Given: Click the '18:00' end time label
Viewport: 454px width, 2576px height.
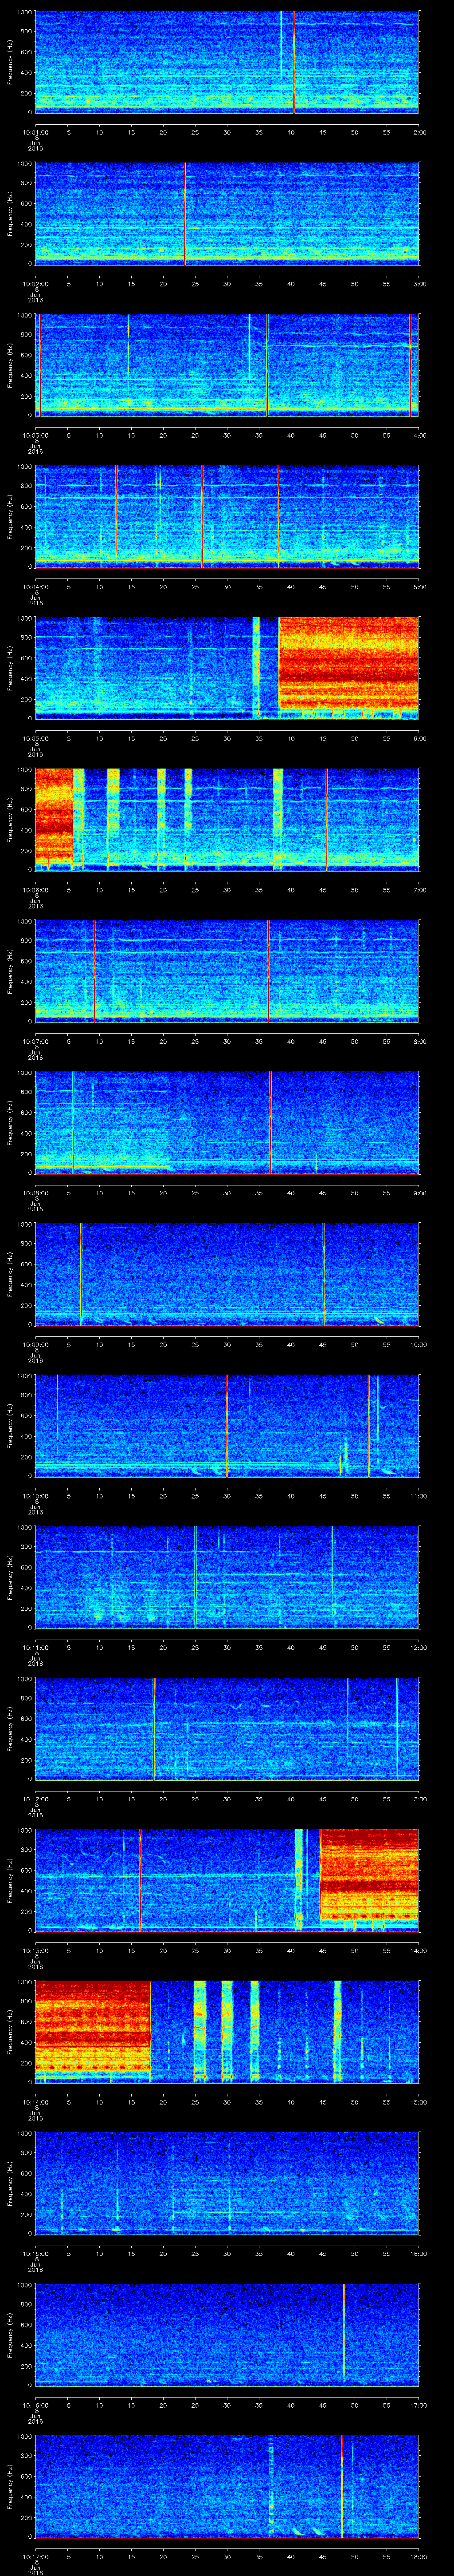Looking at the screenshot, I should (x=418, y=2555).
